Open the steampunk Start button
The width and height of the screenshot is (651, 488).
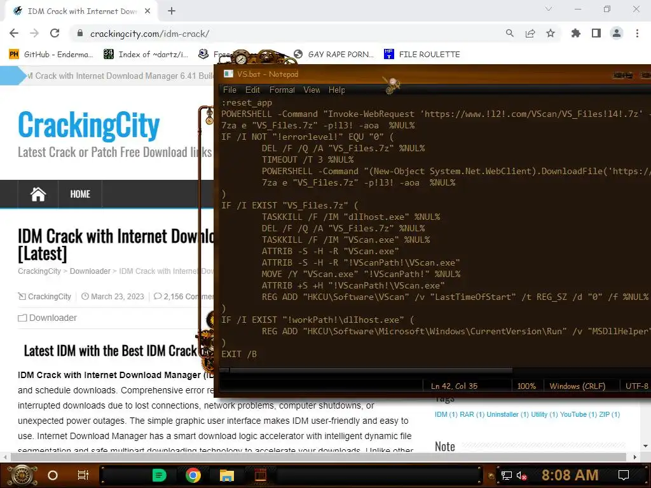[22, 475]
